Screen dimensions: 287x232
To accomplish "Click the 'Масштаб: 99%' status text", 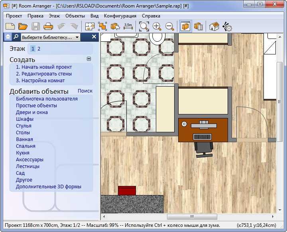I will tap(102, 225).
